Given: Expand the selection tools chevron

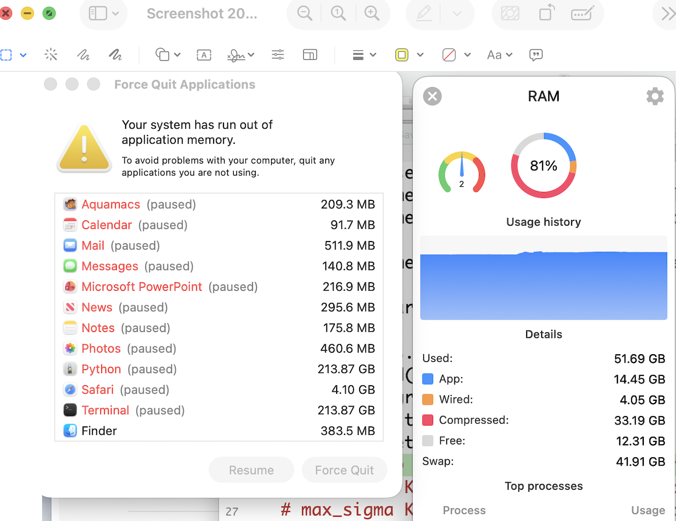Looking at the screenshot, I should (x=23, y=55).
